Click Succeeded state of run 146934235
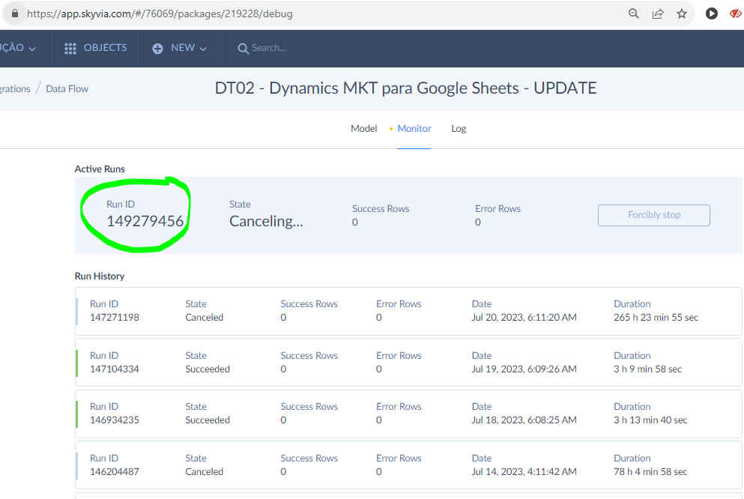This screenshot has width=744, height=499. click(x=208, y=420)
